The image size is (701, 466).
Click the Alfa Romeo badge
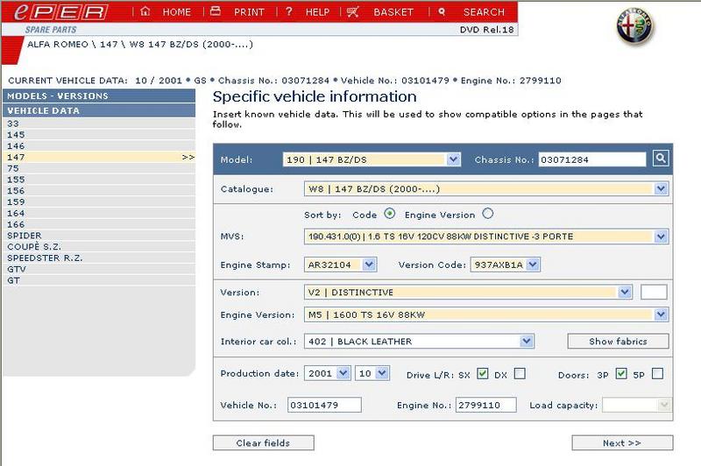coord(634,26)
